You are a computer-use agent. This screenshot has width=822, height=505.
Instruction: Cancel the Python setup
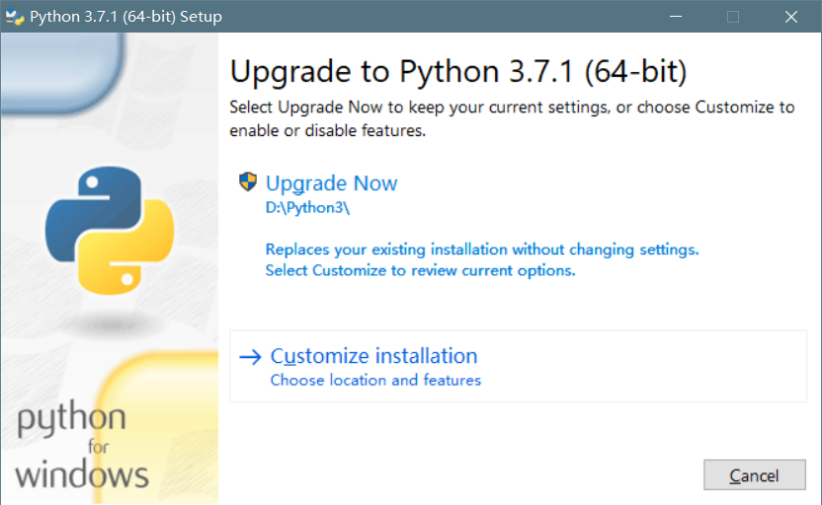(x=755, y=475)
